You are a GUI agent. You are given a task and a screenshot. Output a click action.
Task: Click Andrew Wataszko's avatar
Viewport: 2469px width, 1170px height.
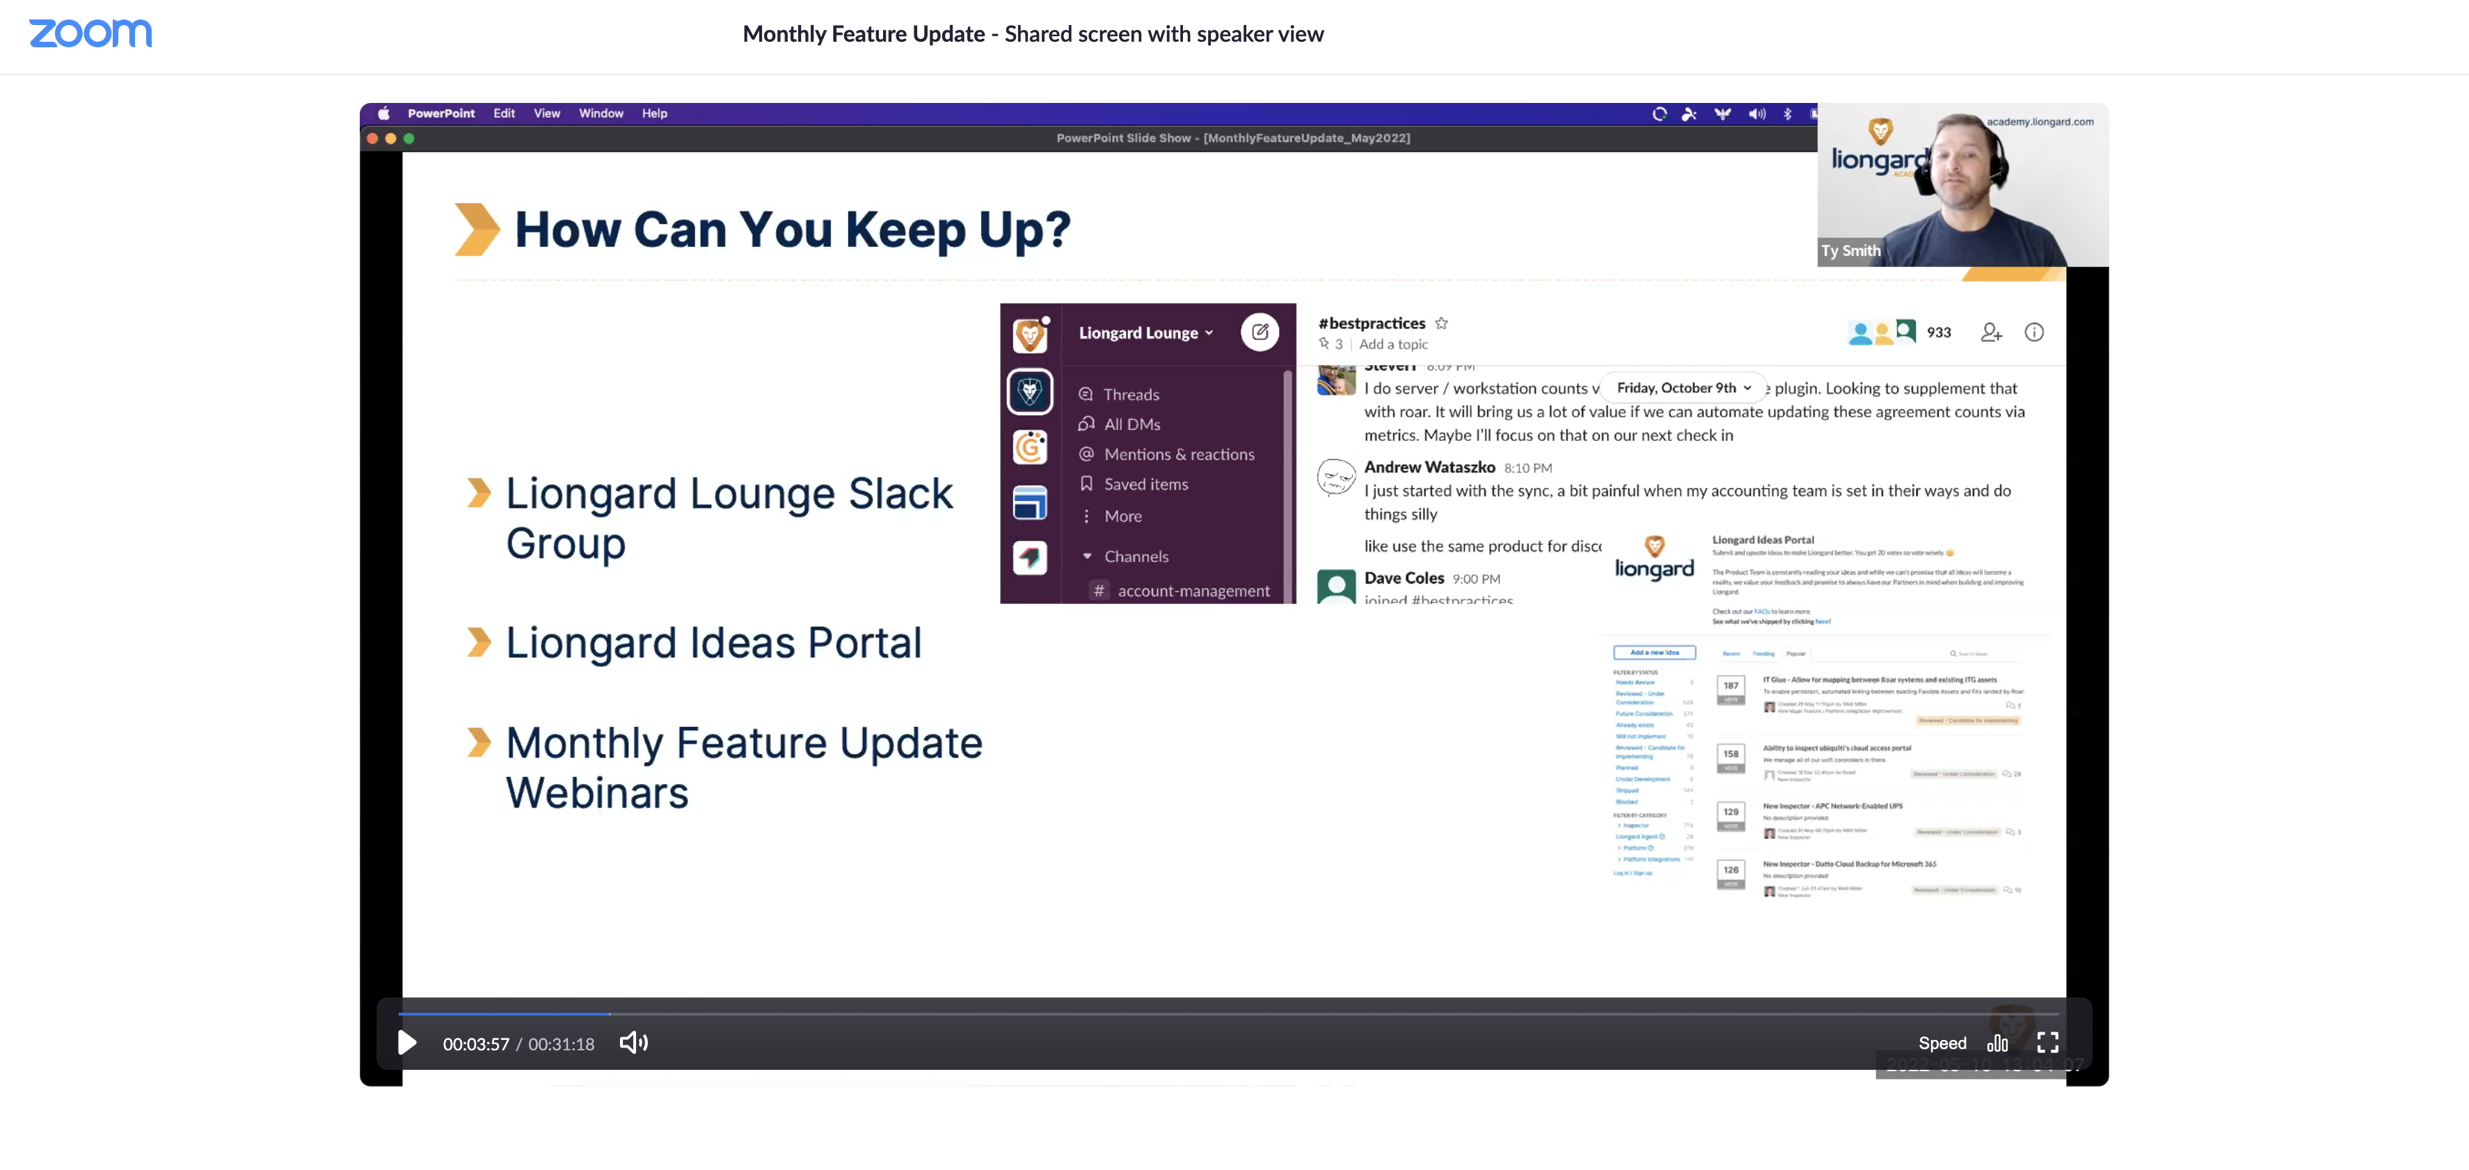click(x=1335, y=477)
